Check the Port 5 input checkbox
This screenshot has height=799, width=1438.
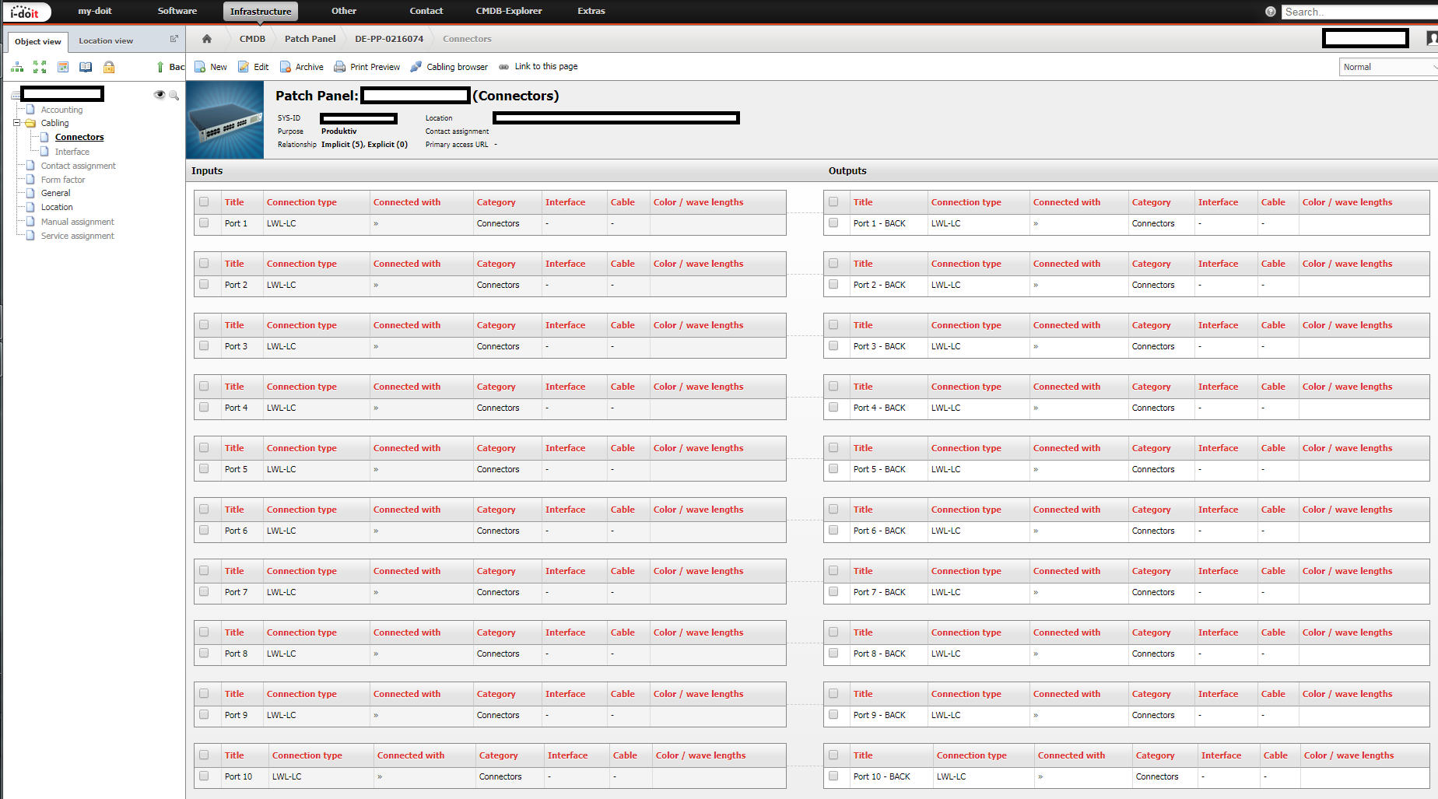[x=204, y=469]
